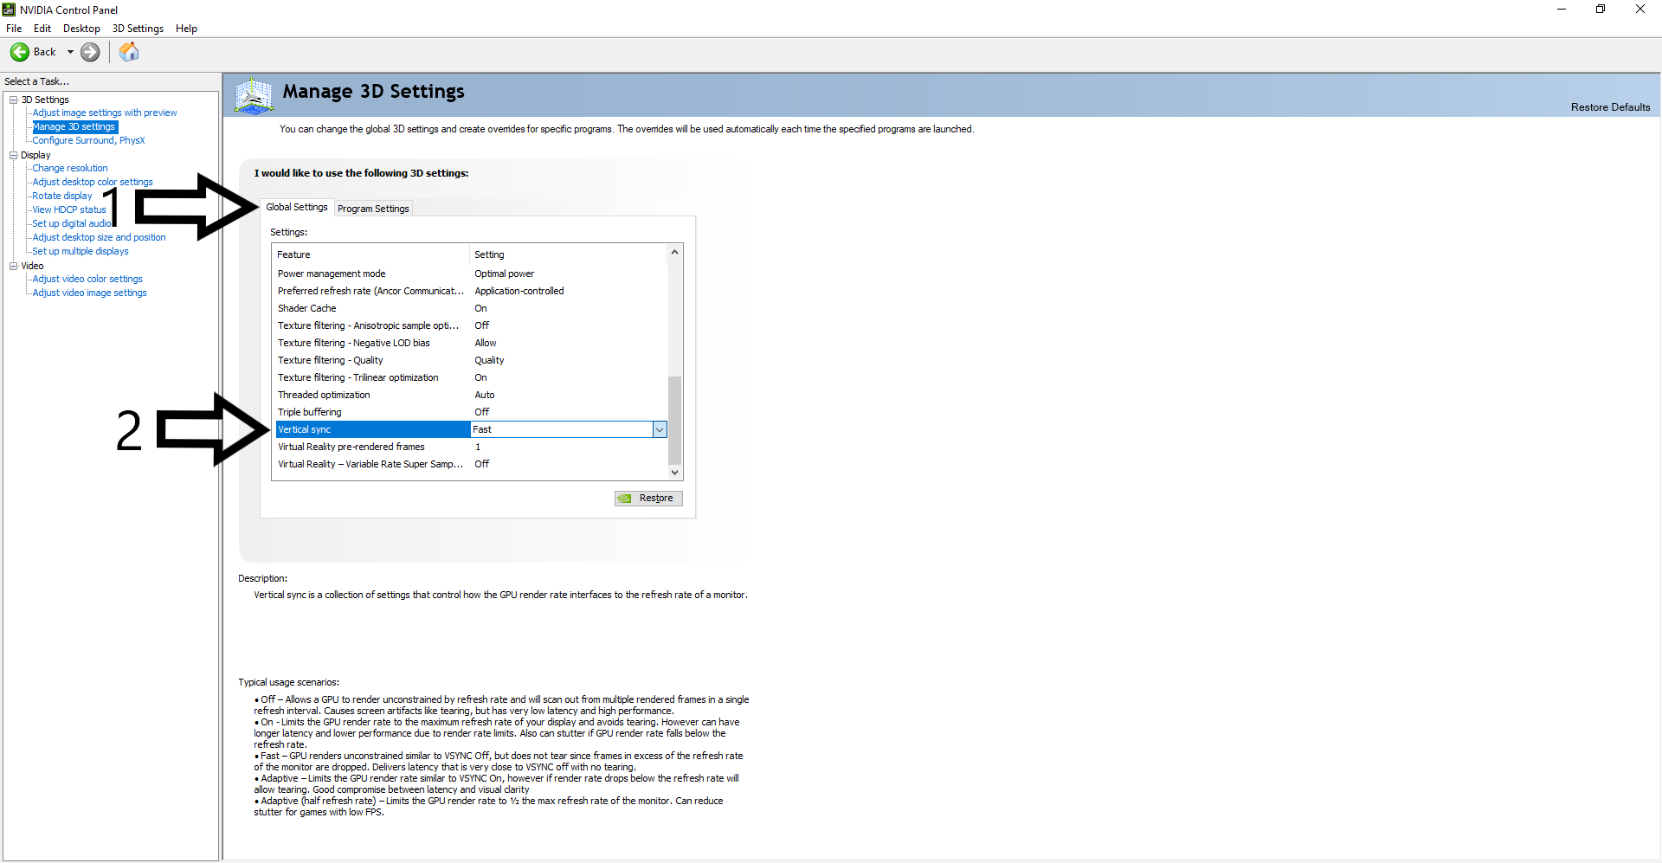Screen dimensions: 1662x863
Task: Switch to the Global Settings tab
Action: [297, 207]
